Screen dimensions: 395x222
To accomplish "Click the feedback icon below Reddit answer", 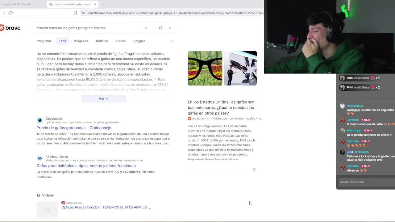I will pyautogui.click(x=254, y=169).
